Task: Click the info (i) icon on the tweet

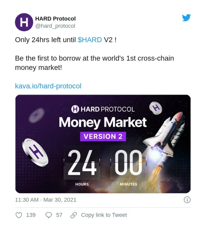Action: (187, 200)
